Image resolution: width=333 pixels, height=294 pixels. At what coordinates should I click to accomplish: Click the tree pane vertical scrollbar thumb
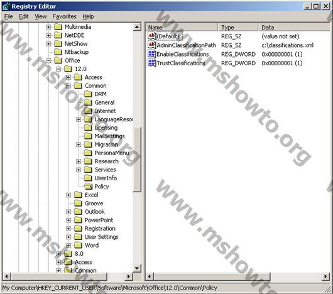click(x=137, y=160)
